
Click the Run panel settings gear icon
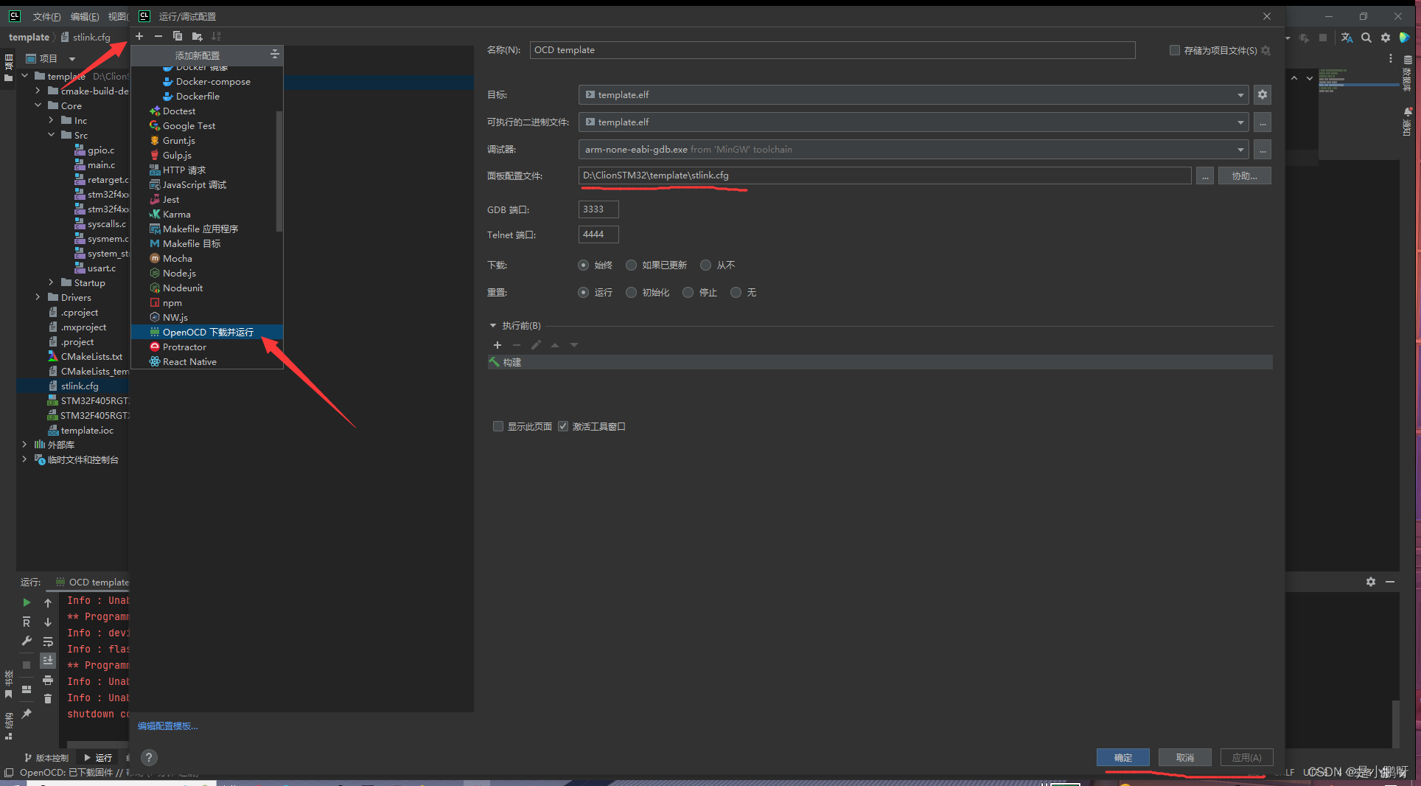[1371, 582]
